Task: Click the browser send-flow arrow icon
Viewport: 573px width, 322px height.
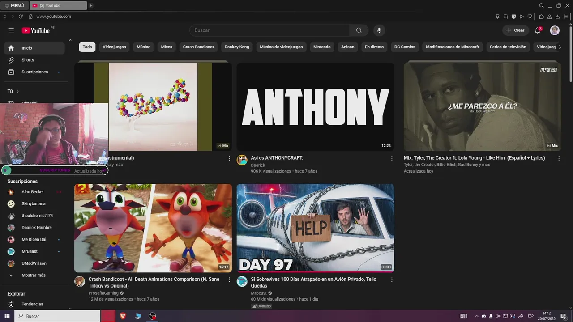Action: point(522,17)
